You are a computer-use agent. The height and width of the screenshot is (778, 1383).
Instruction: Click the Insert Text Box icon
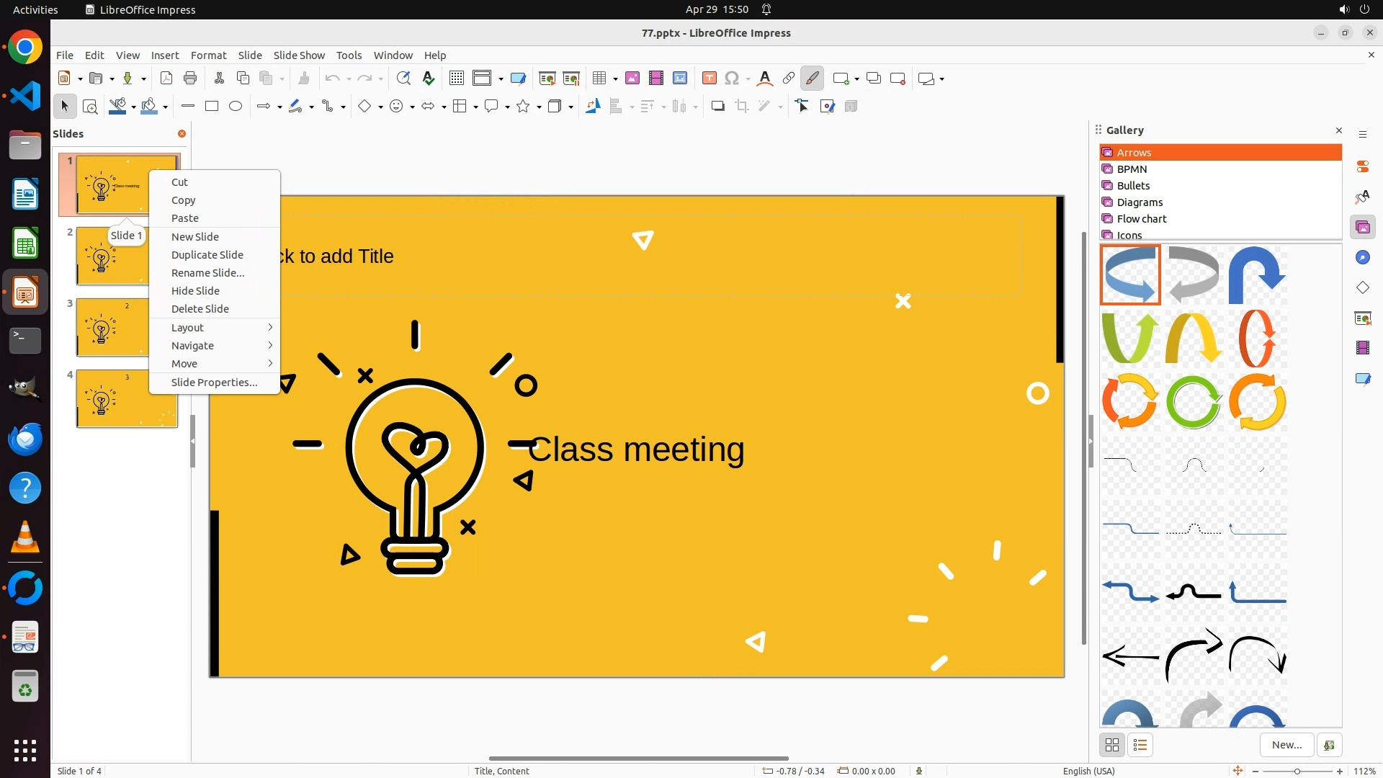click(x=709, y=79)
